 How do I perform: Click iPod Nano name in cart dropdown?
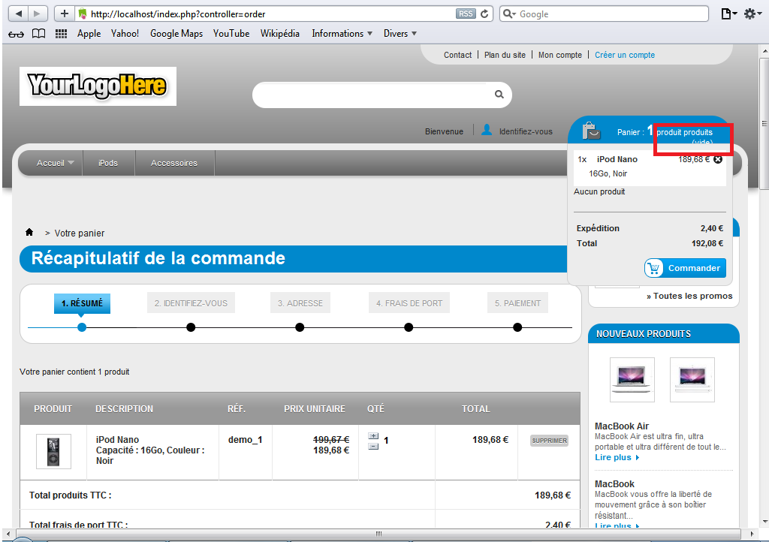(x=617, y=159)
